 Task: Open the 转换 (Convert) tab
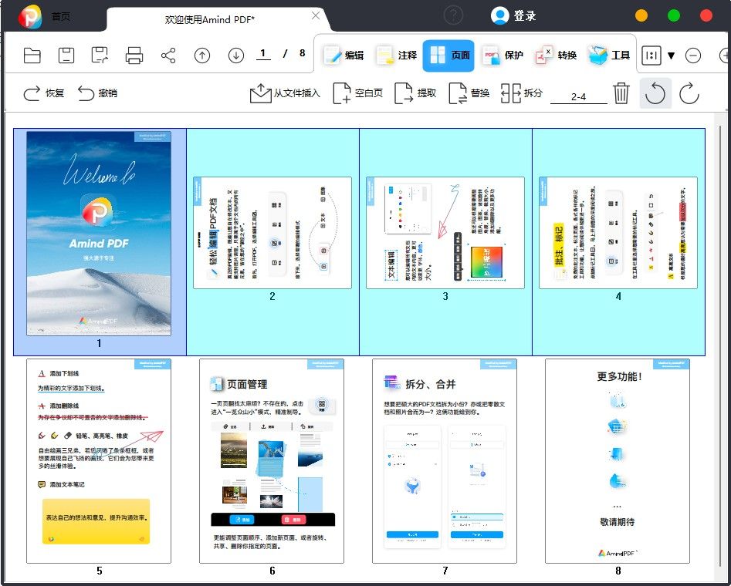[x=557, y=56]
